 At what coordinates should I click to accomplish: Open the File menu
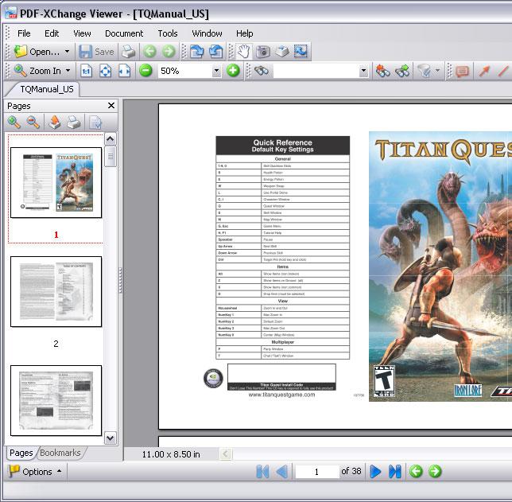pos(24,33)
